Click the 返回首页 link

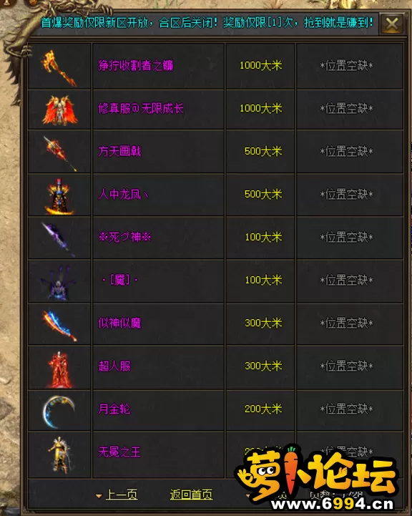[191, 495]
